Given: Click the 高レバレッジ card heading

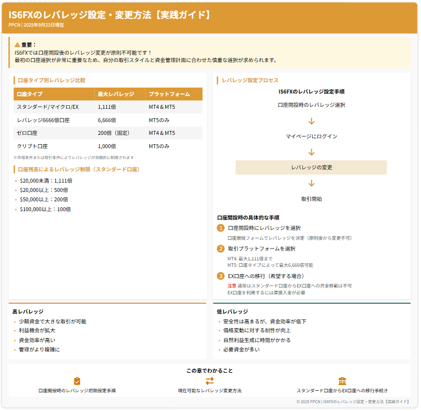Looking at the screenshot, I should point(28,312).
